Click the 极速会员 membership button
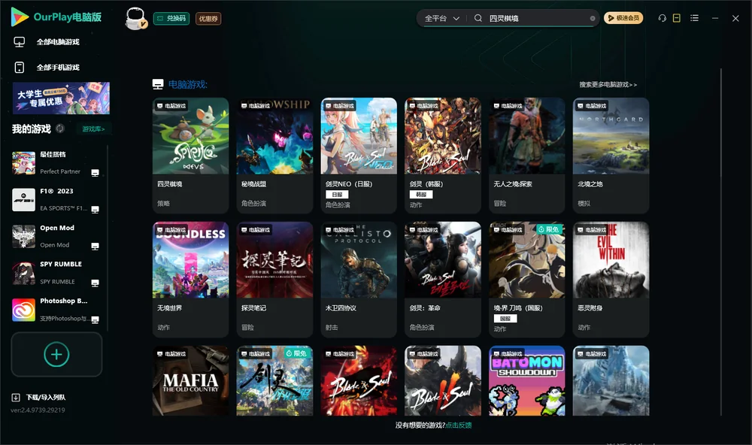The image size is (752, 445). coord(623,18)
